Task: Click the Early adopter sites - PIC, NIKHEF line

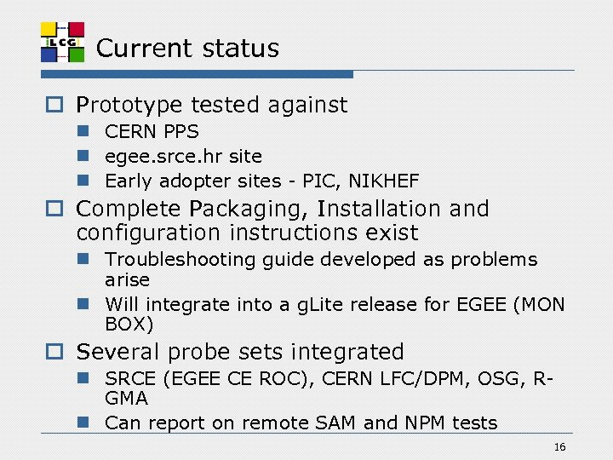Action: pos(261,181)
